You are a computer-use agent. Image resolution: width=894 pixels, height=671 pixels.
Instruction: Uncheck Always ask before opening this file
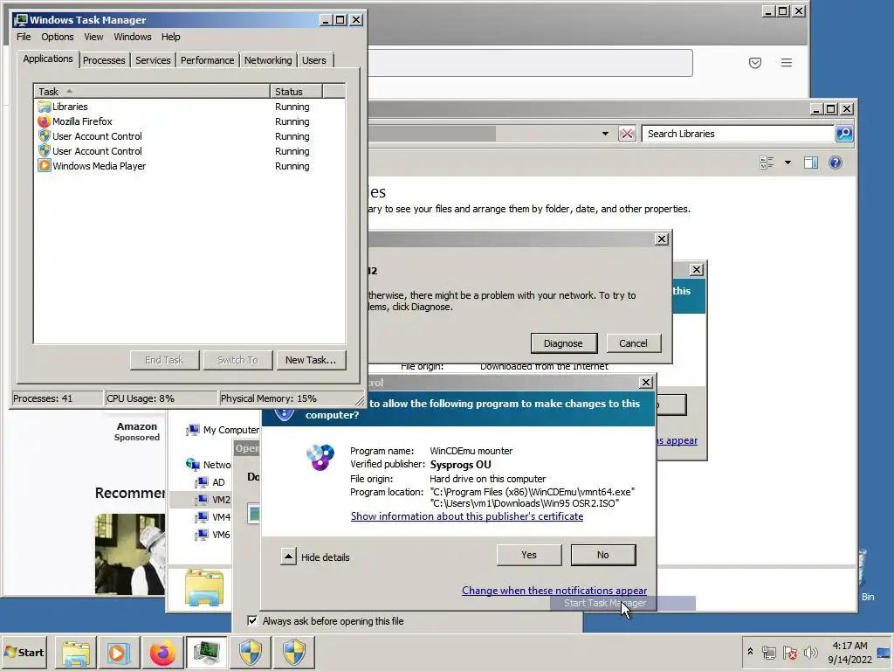pyautogui.click(x=252, y=620)
